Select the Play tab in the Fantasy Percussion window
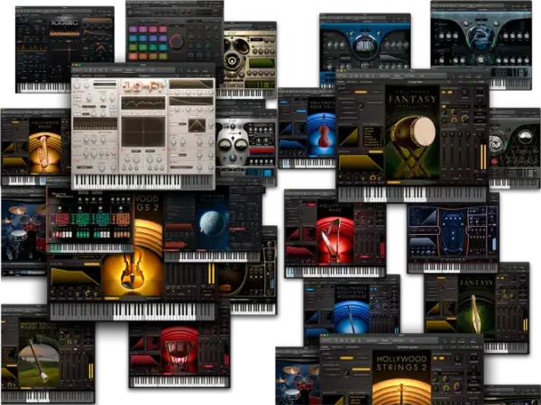The height and width of the screenshot is (405, 541). coord(397,75)
